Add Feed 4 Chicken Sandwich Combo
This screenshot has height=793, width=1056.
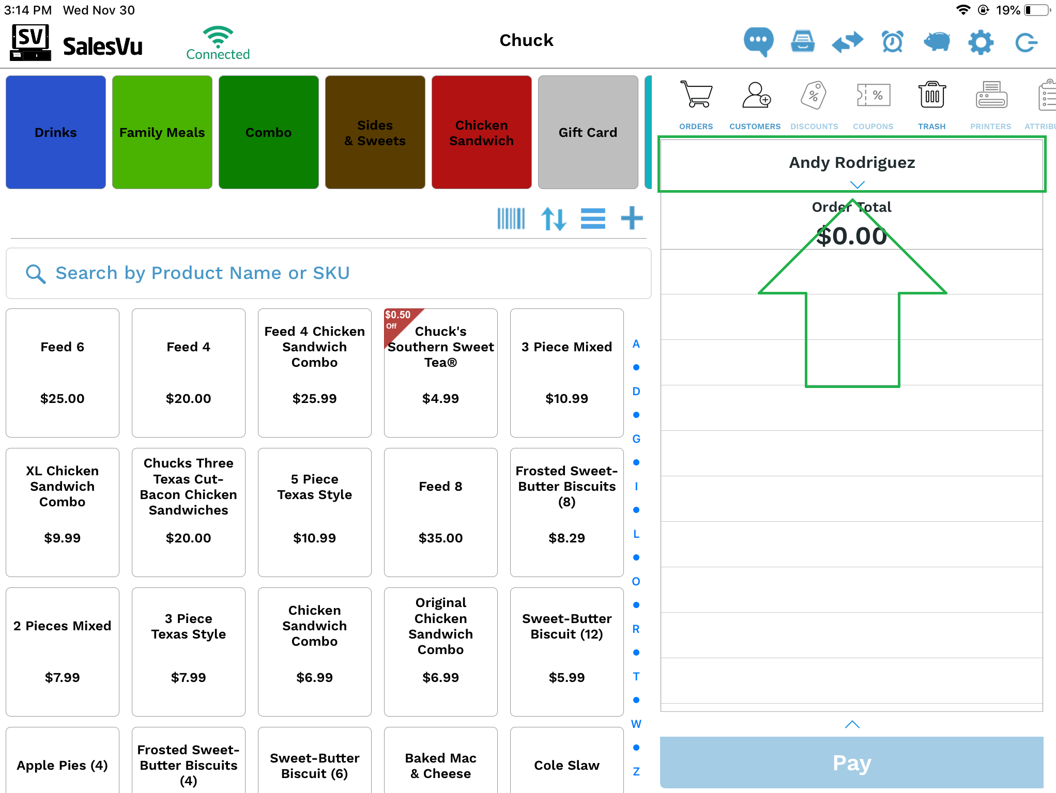click(x=315, y=373)
